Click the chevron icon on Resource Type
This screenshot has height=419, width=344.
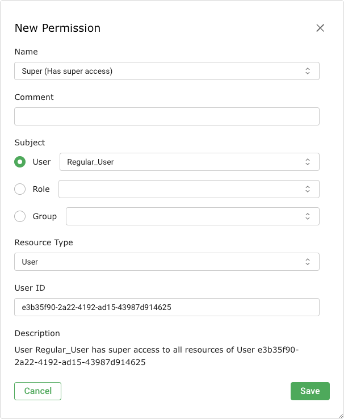[x=307, y=262]
